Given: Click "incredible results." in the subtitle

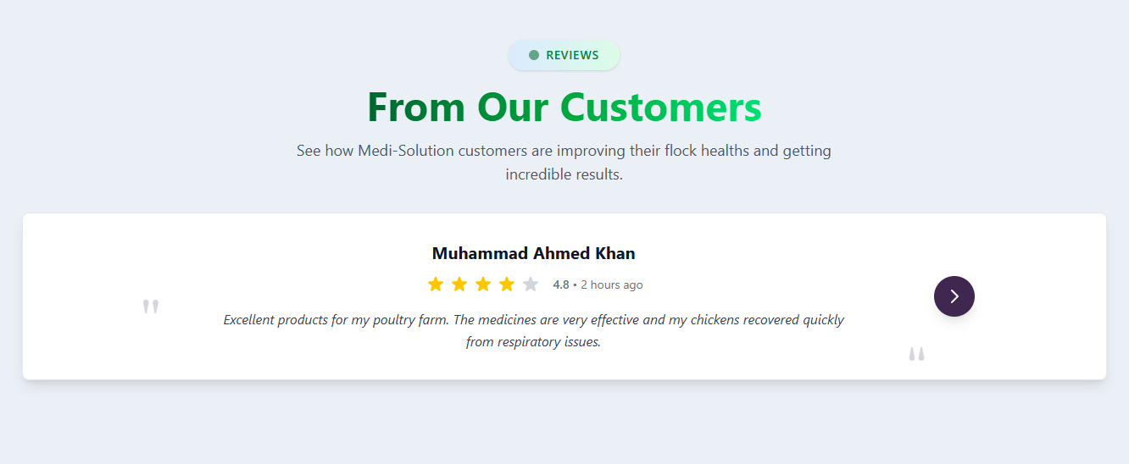Looking at the screenshot, I should 564,174.
